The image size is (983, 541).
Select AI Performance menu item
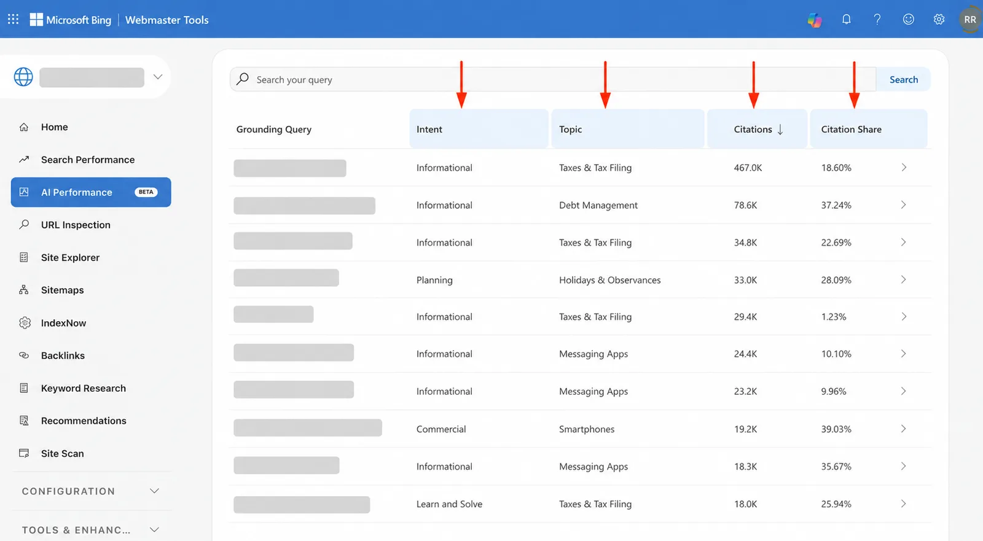[x=91, y=192]
